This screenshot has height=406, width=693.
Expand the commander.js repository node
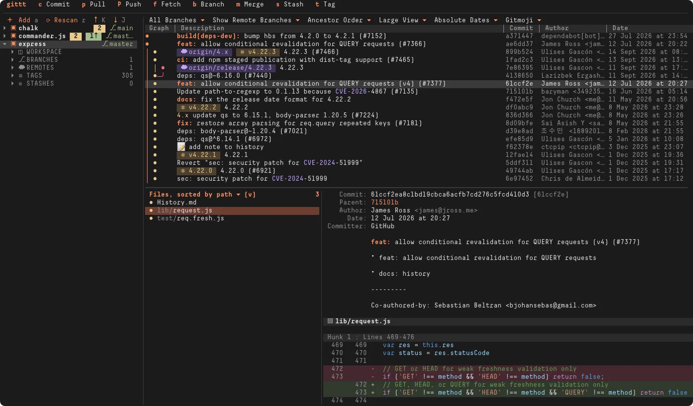point(5,36)
